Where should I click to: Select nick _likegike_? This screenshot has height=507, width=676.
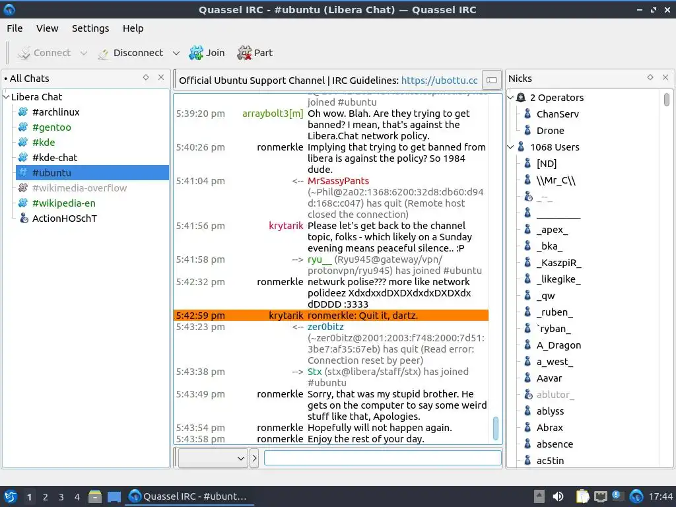(558, 279)
